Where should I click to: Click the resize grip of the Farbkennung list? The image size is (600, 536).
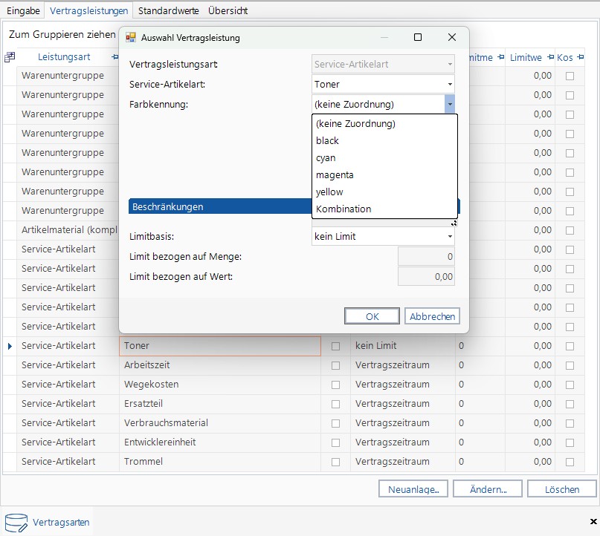coord(454,221)
